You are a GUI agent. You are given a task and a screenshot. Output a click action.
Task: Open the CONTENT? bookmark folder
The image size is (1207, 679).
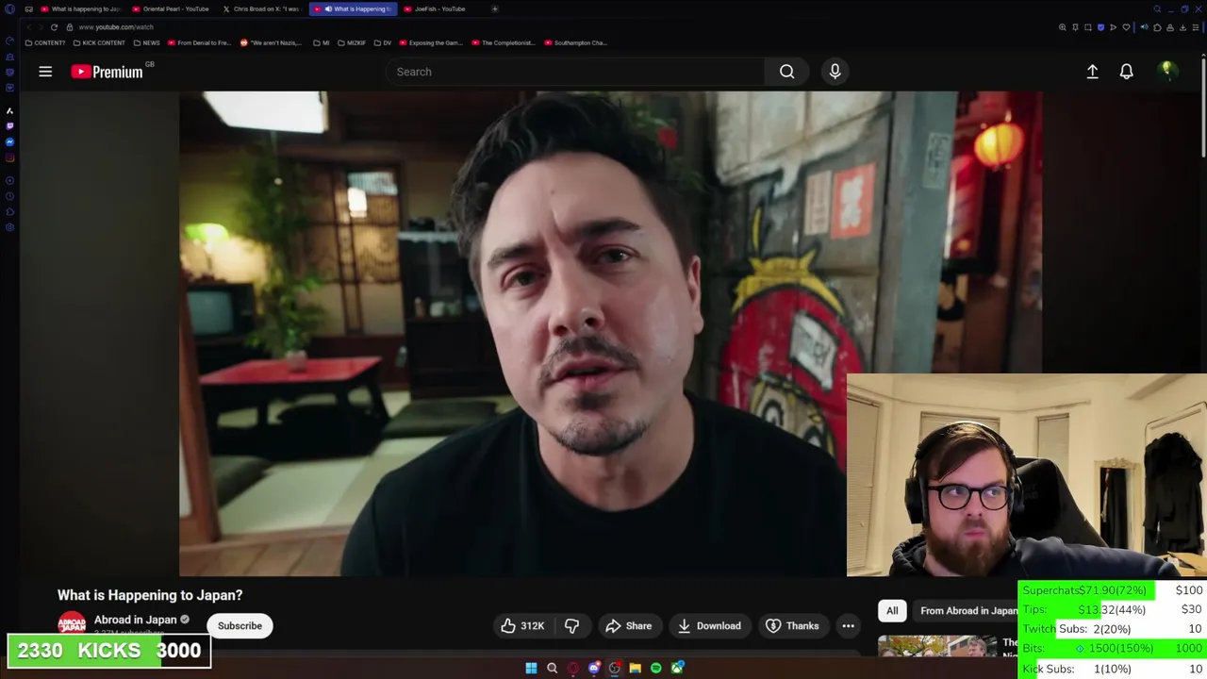45,42
